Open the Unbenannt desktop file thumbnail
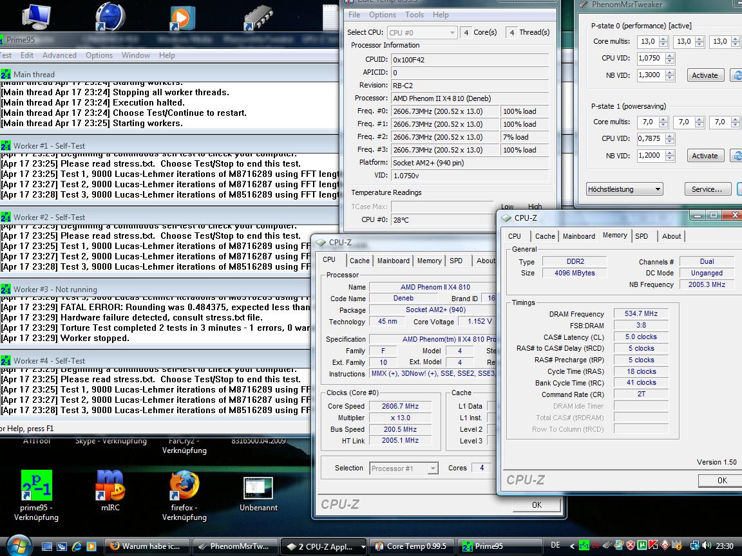This screenshot has width=742, height=556. point(258,487)
